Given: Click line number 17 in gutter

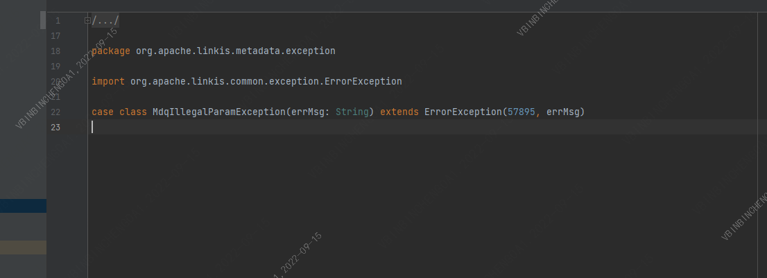Looking at the screenshot, I should [55, 36].
